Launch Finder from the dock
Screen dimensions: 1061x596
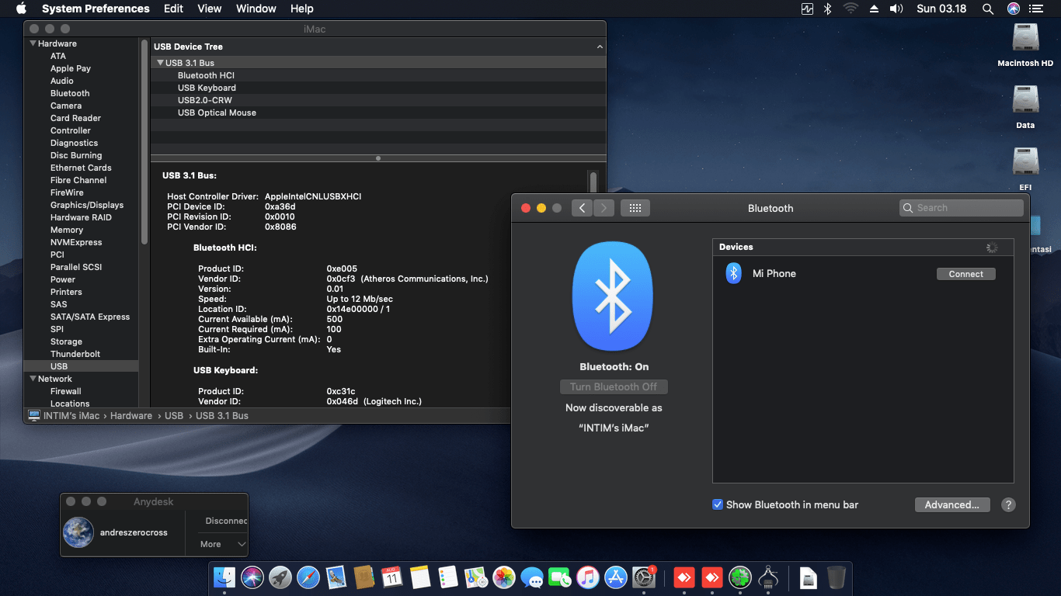click(x=224, y=577)
